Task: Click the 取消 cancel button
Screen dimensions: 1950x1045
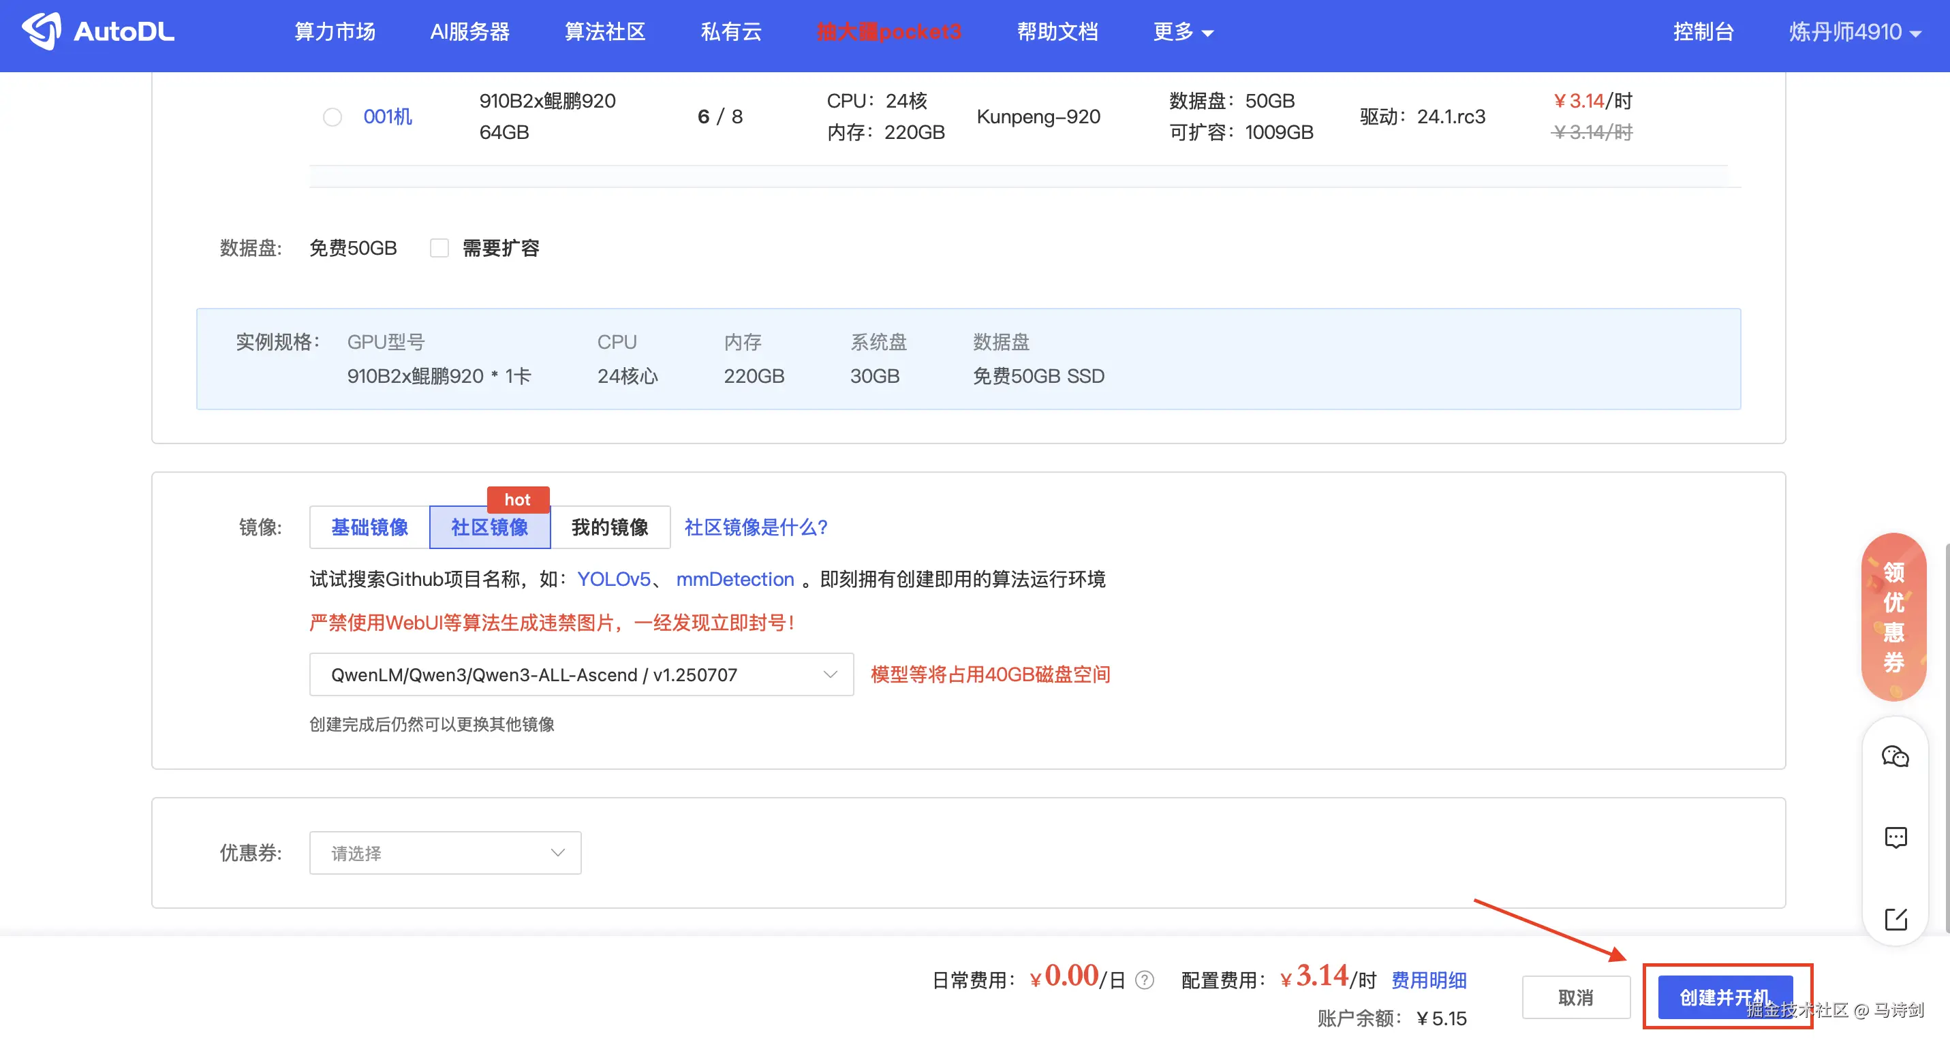Action: click(x=1576, y=997)
